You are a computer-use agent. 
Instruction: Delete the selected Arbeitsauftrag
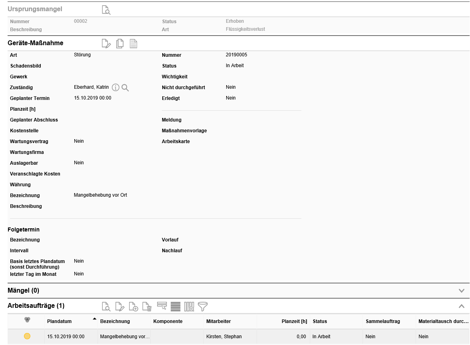coord(147,307)
